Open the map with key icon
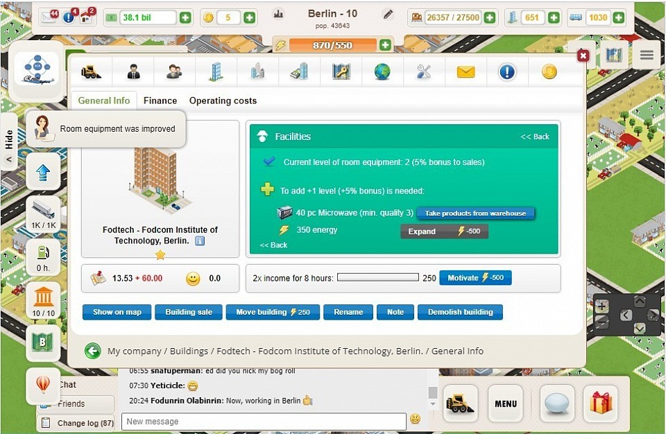This screenshot has width=666, height=434. point(341,72)
